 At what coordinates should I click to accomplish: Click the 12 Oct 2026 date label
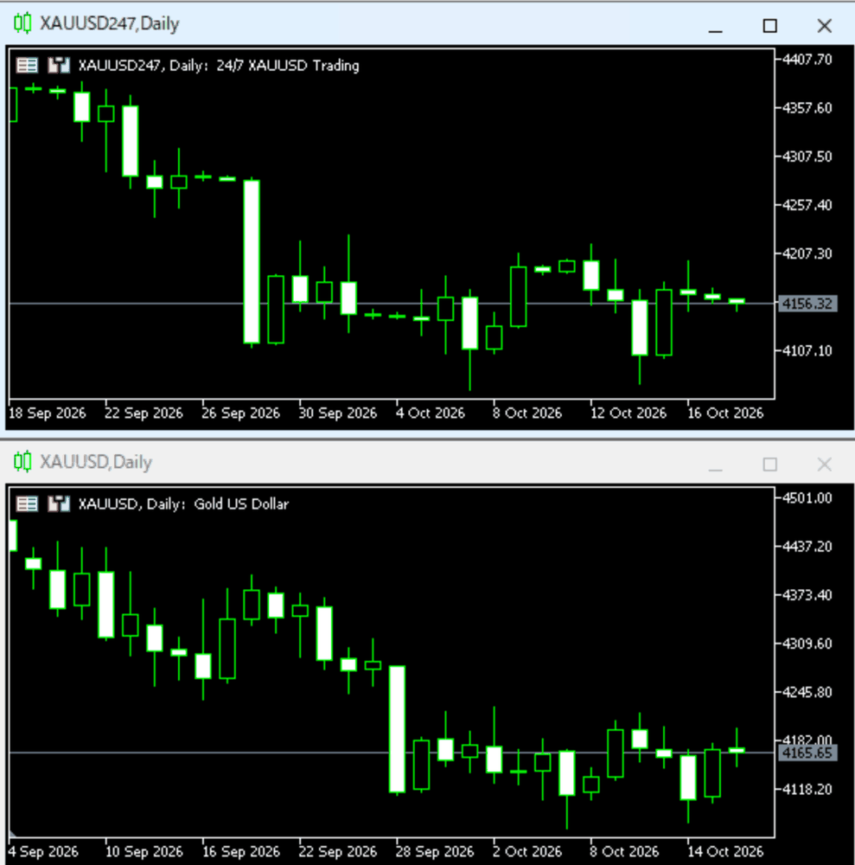[628, 413]
